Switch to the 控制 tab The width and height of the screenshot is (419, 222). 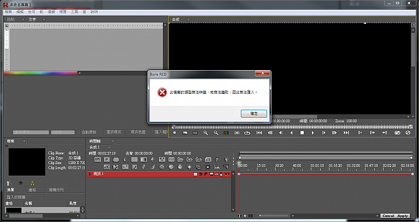[x=10, y=20]
